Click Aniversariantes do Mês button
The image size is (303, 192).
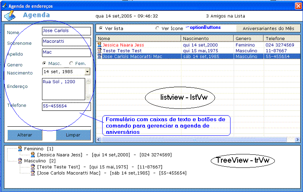coord(268,29)
